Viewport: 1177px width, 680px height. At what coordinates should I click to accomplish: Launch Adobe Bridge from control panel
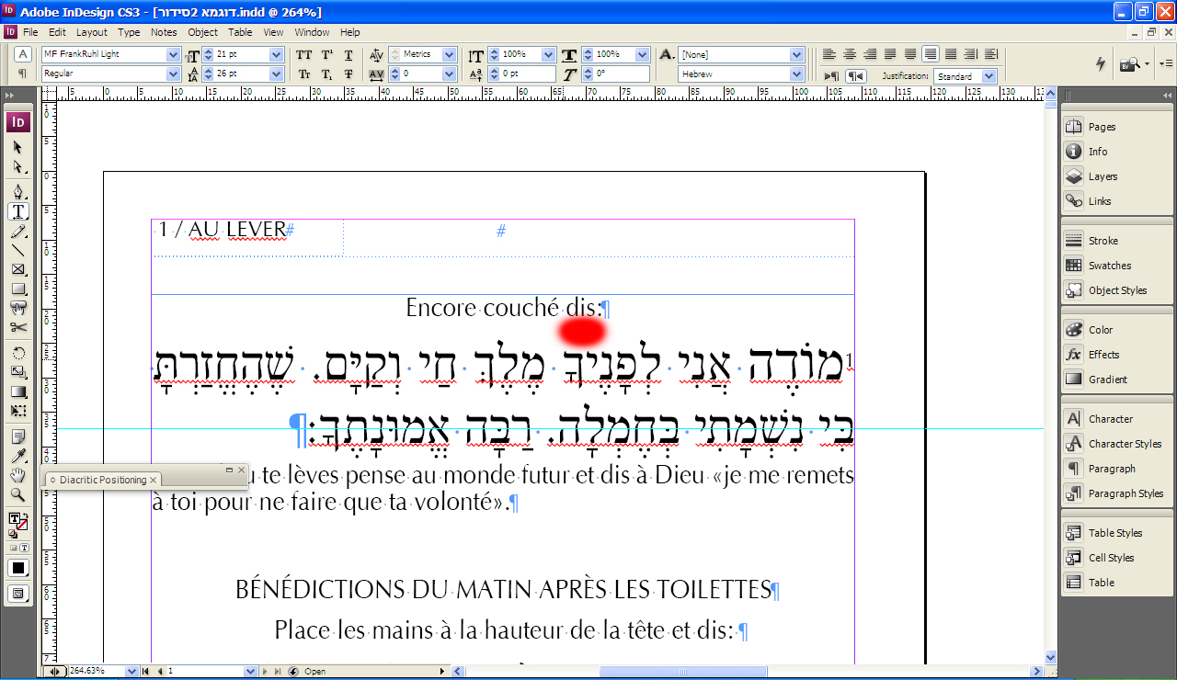pos(1129,64)
